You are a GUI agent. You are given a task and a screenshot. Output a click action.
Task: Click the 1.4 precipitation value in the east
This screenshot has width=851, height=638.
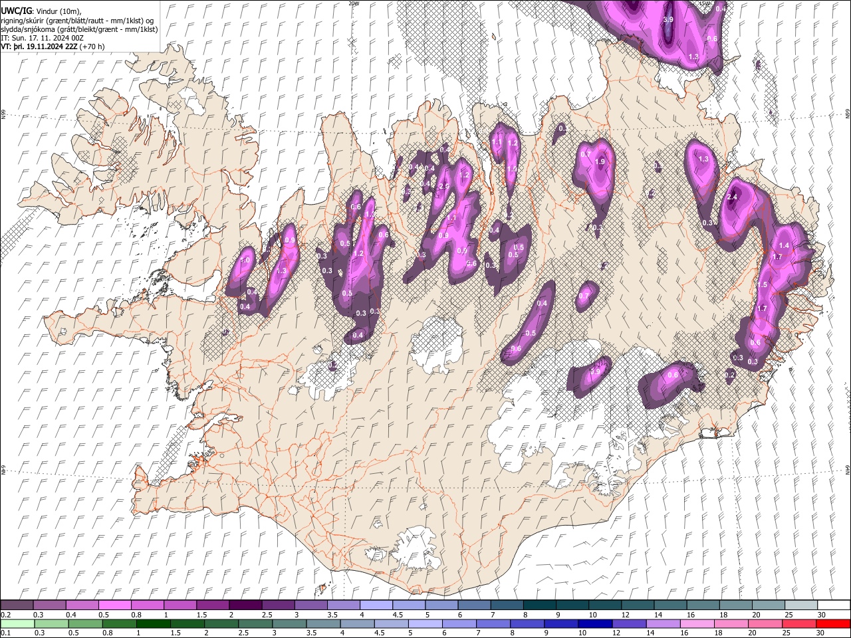point(784,246)
